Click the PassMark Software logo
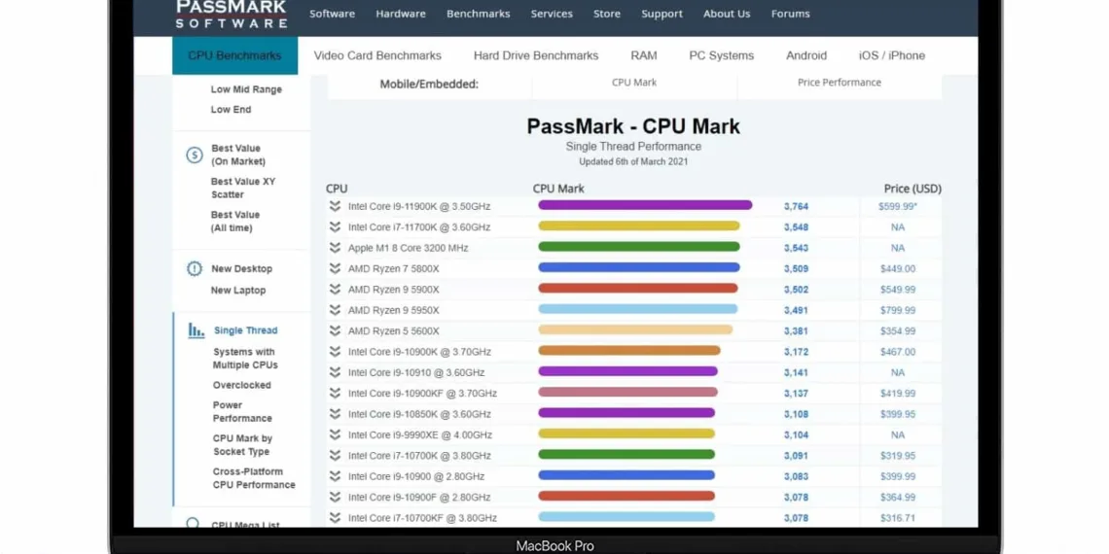This screenshot has height=554, width=1109. click(x=232, y=14)
